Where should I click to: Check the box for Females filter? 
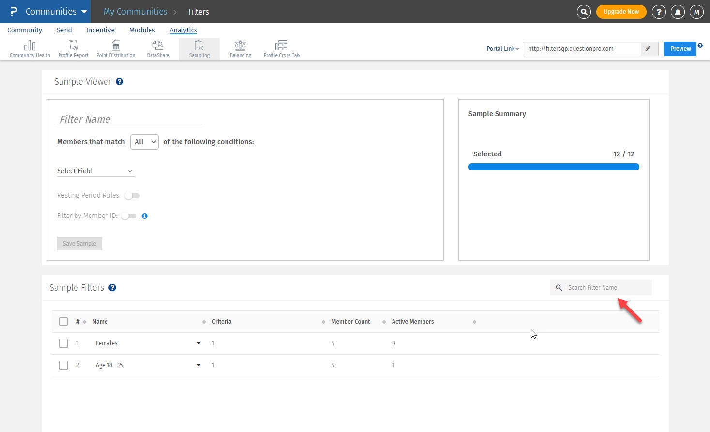63,343
